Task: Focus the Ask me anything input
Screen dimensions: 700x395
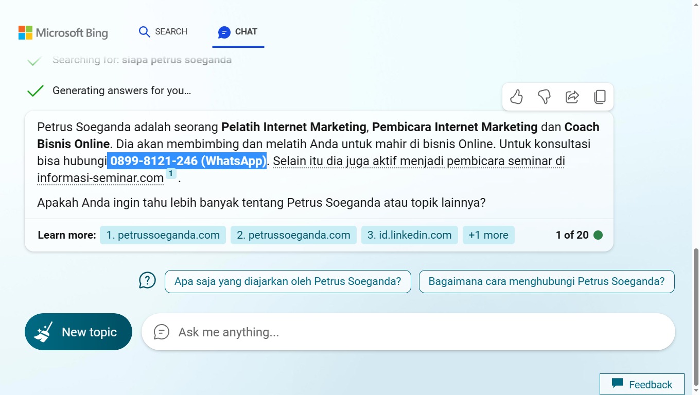Action: (x=408, y=332)
